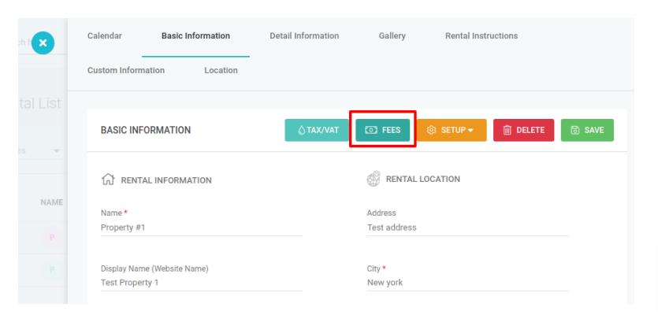
Task: Go to the Rental Instructions tab
Action: pyautogui.click(x=481, y=35)
